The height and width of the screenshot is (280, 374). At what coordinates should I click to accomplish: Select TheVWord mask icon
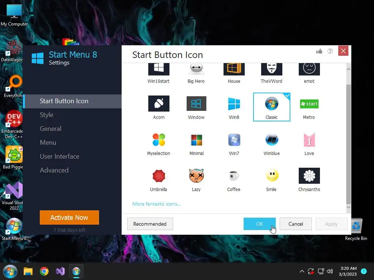tap(271, 73)
